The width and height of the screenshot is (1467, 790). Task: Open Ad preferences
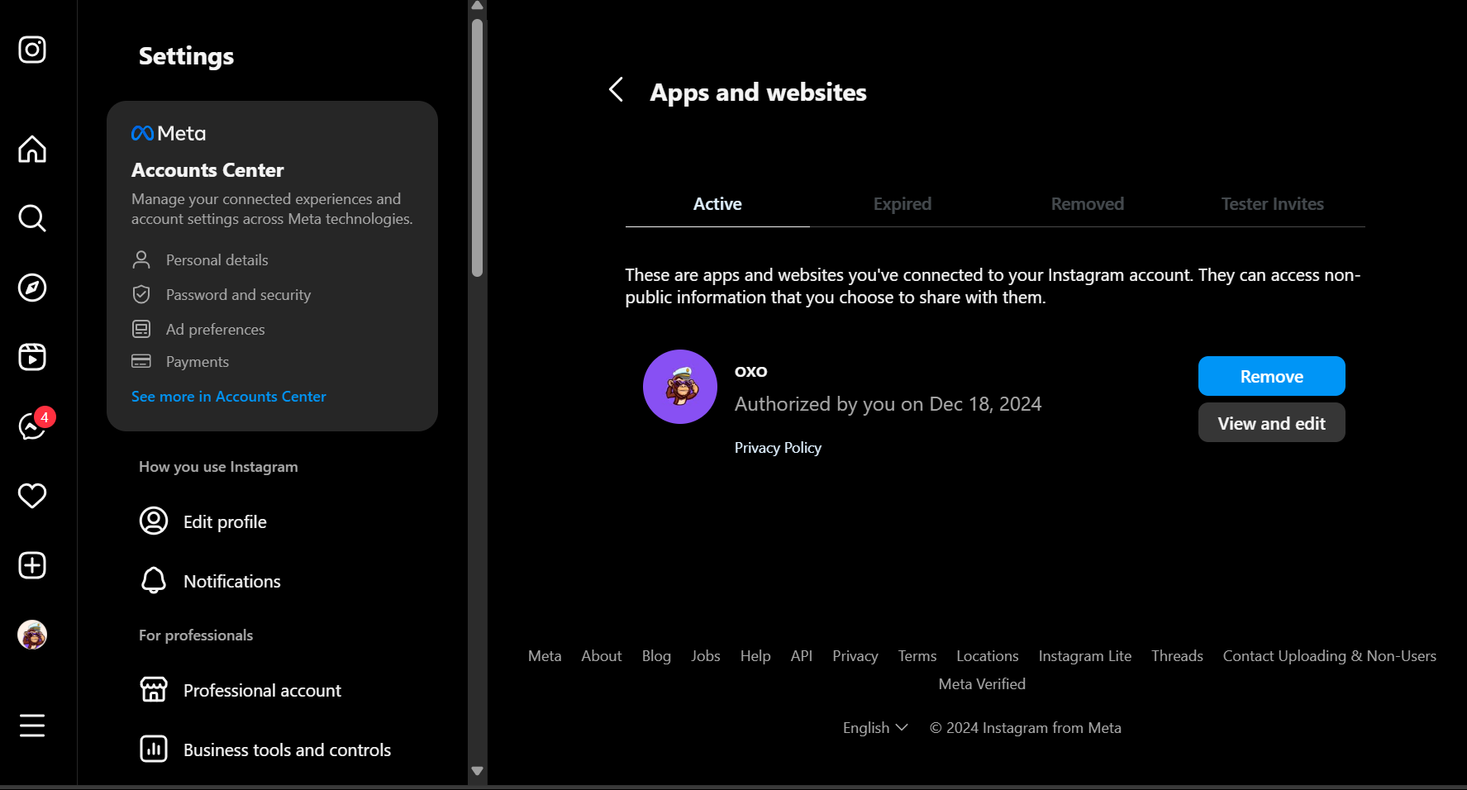coord(216,330)
